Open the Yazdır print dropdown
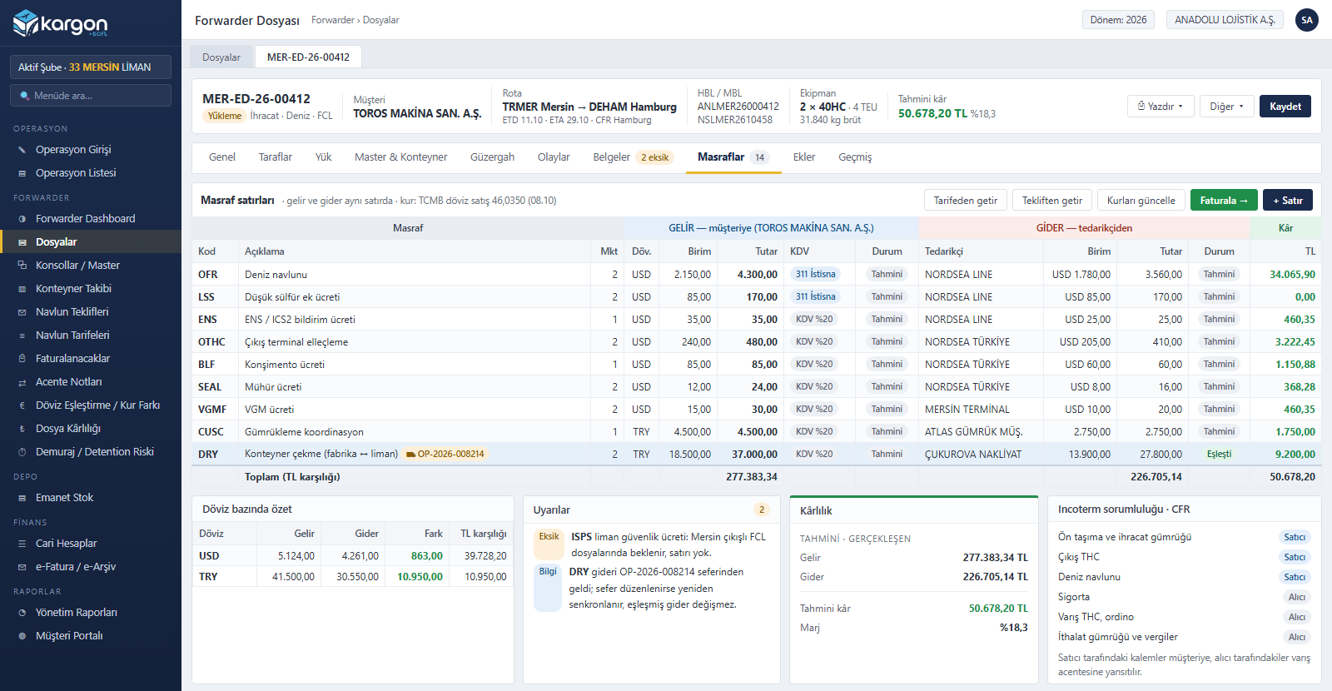 pyautogui.click(x=1161, y=107)
